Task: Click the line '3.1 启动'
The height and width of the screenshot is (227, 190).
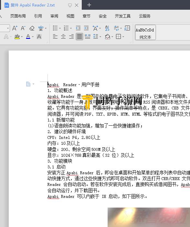Action: pyautogui.click(x=57, y=167)
